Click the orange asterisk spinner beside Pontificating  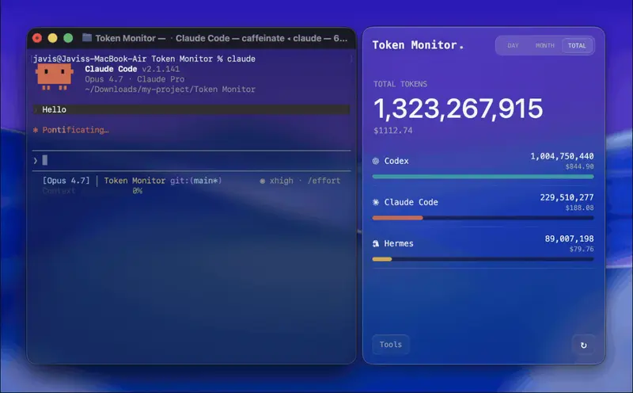(x=36, y=130)
